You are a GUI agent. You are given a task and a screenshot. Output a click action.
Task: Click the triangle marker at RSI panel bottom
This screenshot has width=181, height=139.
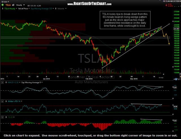coord(173,114)
